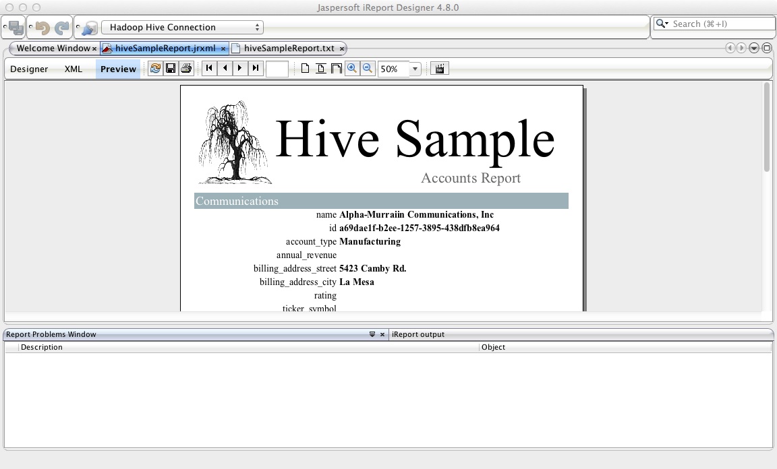
Task: Open the report datasources icon
Action: point(89,28)
